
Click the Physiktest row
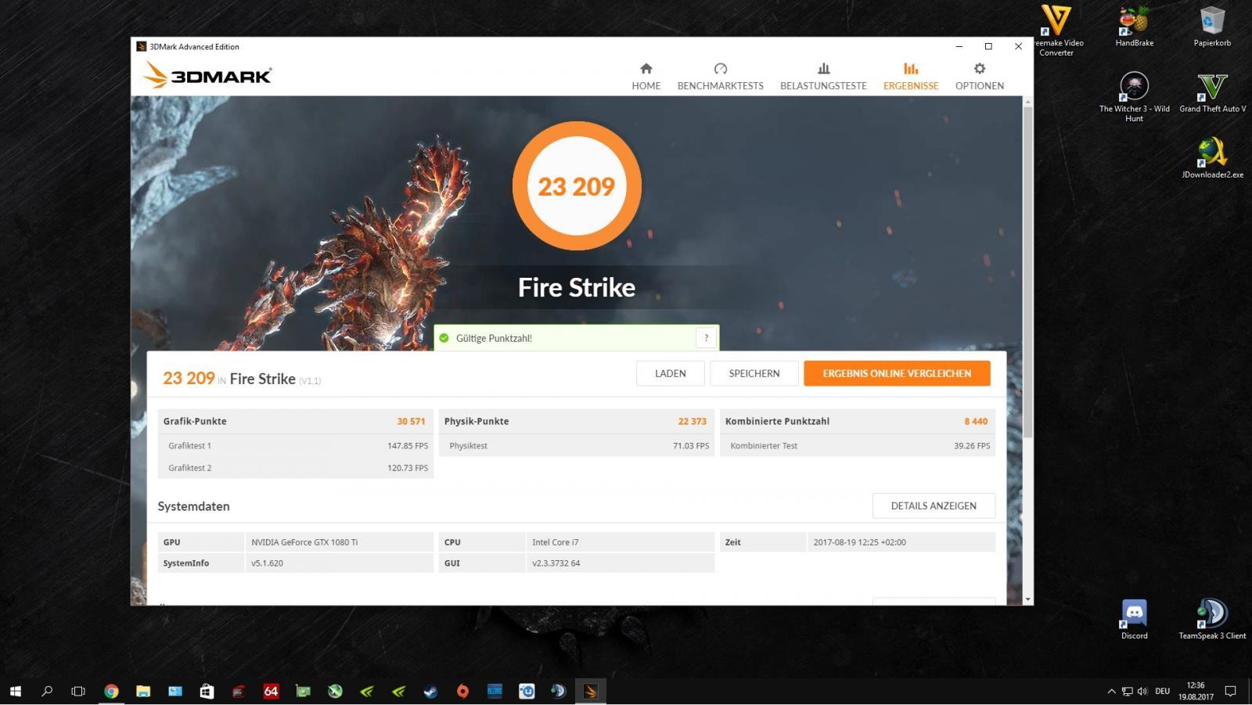click(x=577, y=445)
